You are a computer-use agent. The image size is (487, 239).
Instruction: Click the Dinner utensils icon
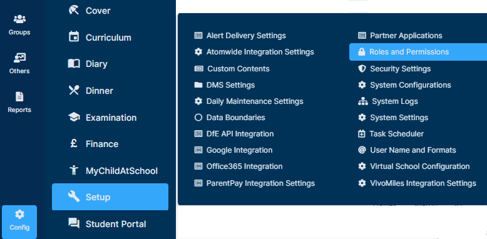(74, 90)
